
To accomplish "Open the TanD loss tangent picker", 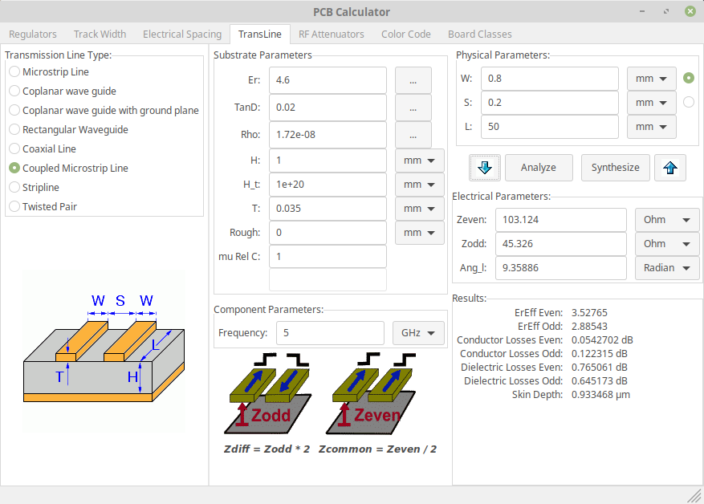I will (413, 108).
